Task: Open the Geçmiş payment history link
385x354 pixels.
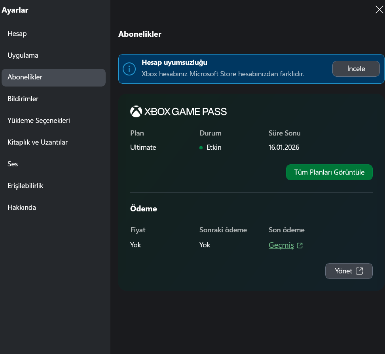Action: (x=281, y=245)
